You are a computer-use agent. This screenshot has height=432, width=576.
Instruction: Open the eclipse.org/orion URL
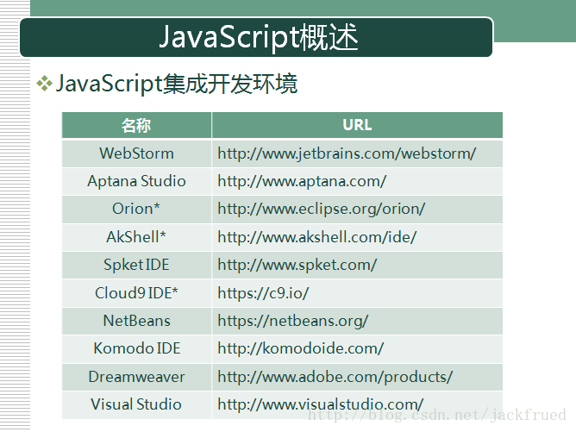[x=322, y=209]
